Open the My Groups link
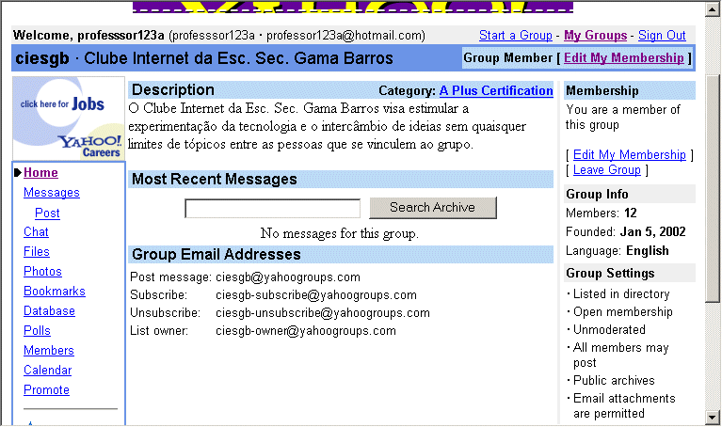 (x=595, y=36)
